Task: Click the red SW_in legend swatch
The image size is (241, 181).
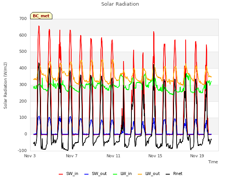Action: tap(61, 174)
